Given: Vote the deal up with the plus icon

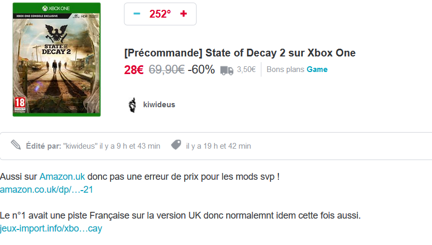Looking at the screenshot, I should pos(184,14).
